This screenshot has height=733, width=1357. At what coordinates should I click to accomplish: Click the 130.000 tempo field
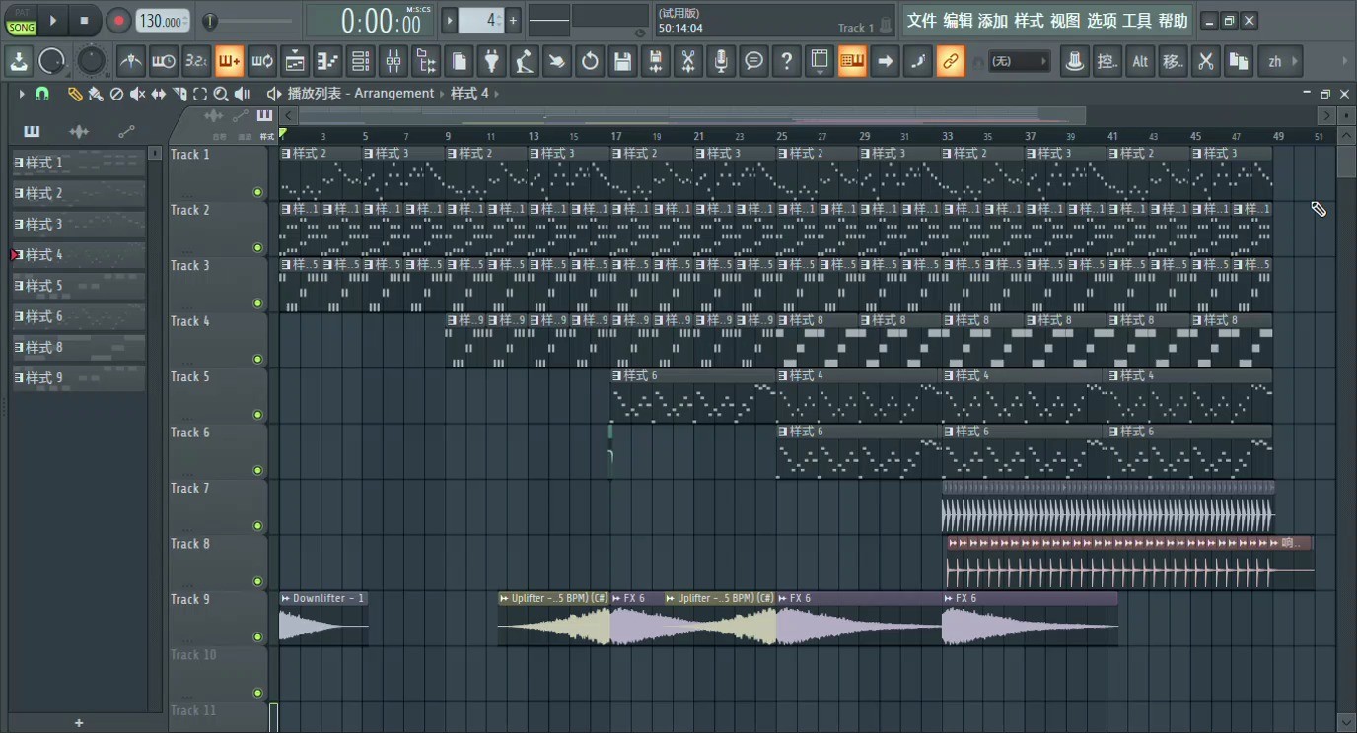[x=163, y=21]
